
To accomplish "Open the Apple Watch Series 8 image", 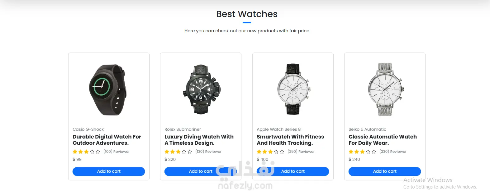I will pyautogui.click(x=293, y=89).
